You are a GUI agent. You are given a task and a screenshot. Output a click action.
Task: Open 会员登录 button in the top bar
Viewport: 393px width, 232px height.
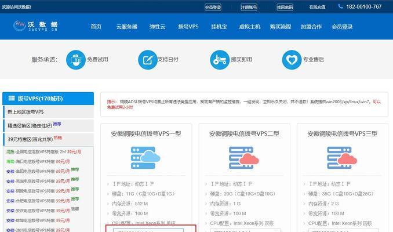[x=213, y=8]
